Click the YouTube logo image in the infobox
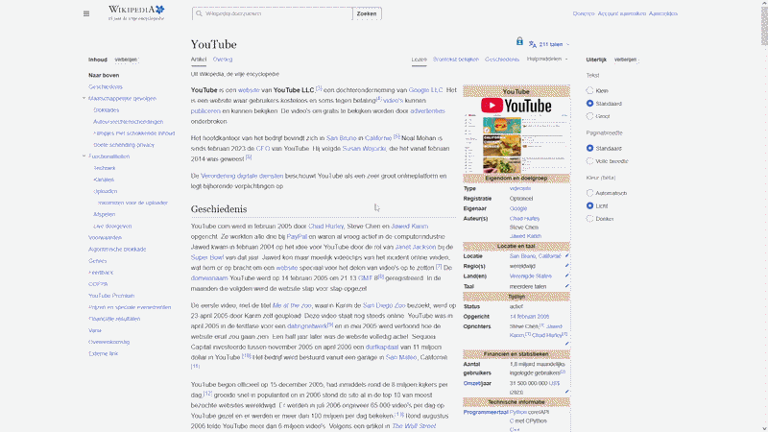The image size is (768, 432). (x=516, y=106)
